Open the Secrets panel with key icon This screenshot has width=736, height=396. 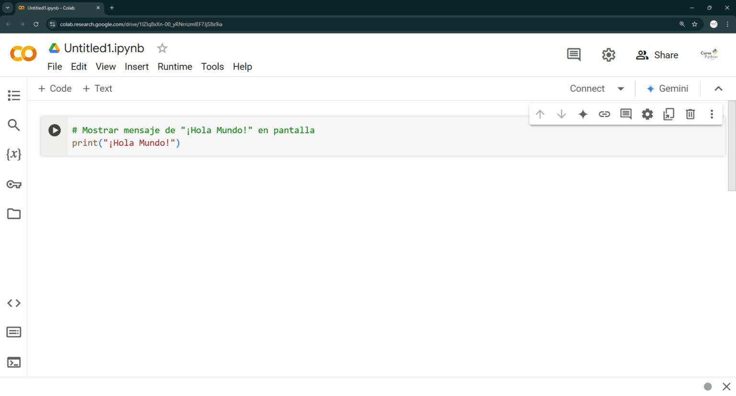(14, 184)
